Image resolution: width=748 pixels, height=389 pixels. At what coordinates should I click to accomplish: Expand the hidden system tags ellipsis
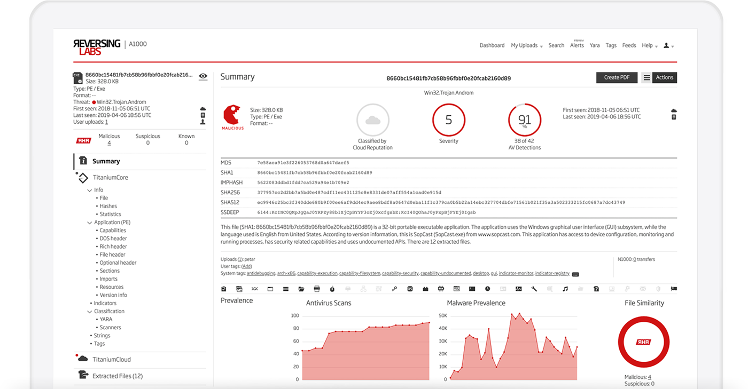[575, 274]
